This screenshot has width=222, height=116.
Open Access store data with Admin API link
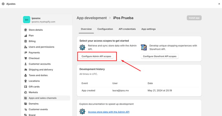click(x=109, y=112)
